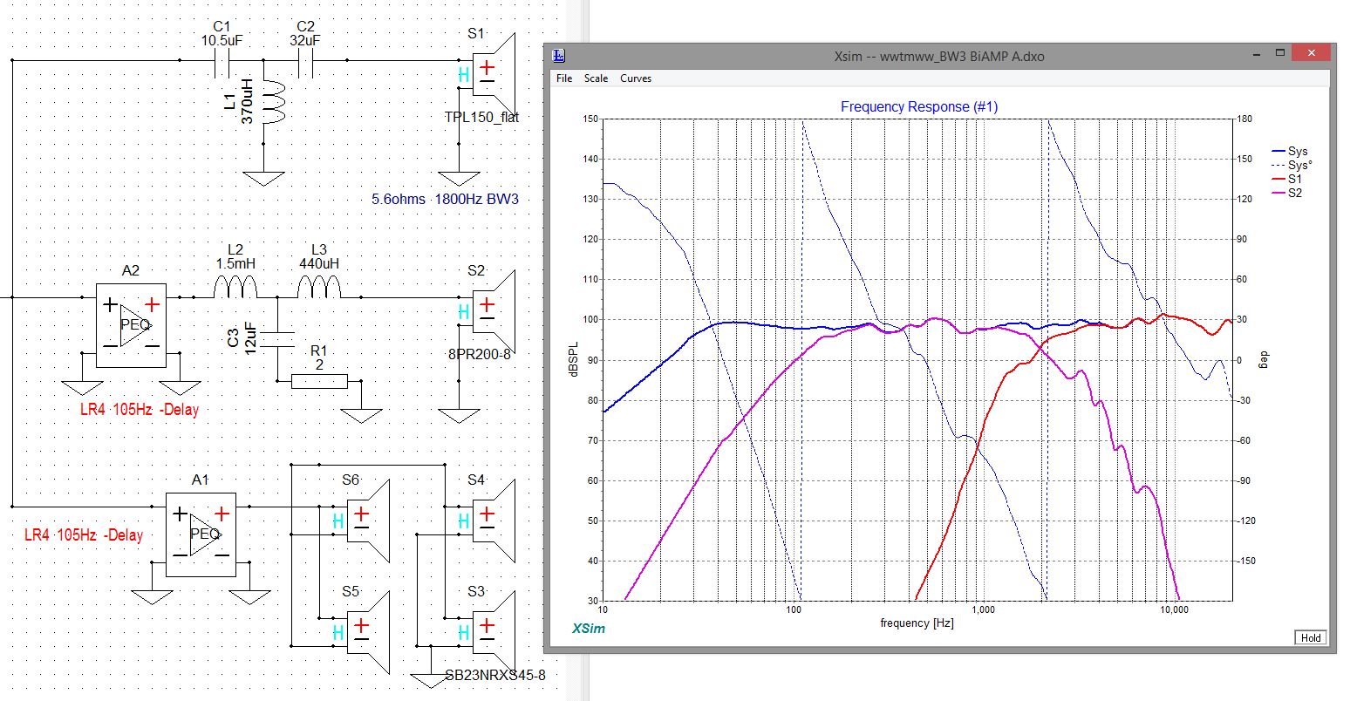The width and height of the screenshot is (1350, 701).
Task: Click the 10.5uF value label
Action: (x=222, y=39)
